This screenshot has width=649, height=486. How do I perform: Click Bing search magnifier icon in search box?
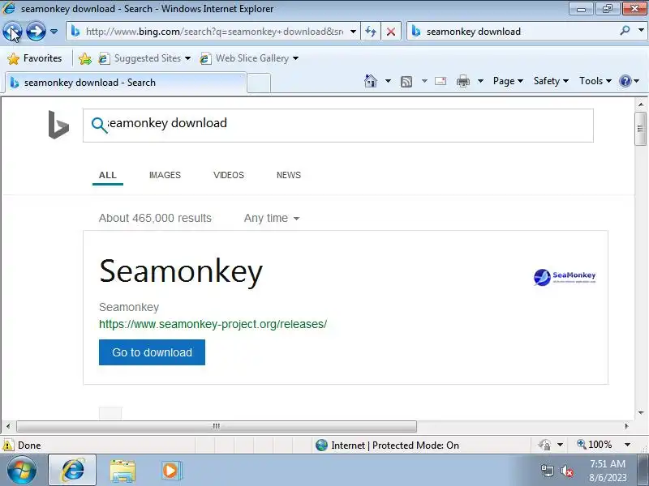(x=99, y=126)
